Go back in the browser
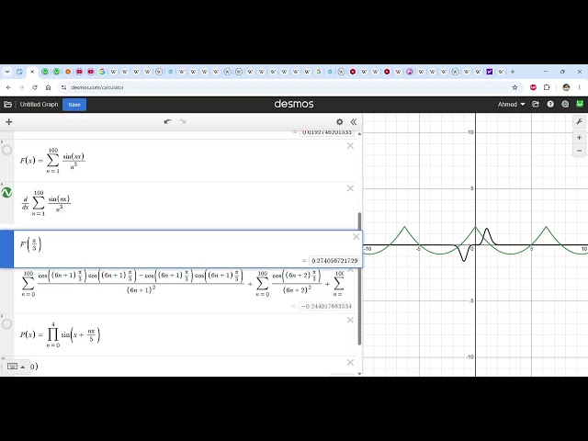The width and height of the screenshot is (588, 441). click(x=8, y=87)
